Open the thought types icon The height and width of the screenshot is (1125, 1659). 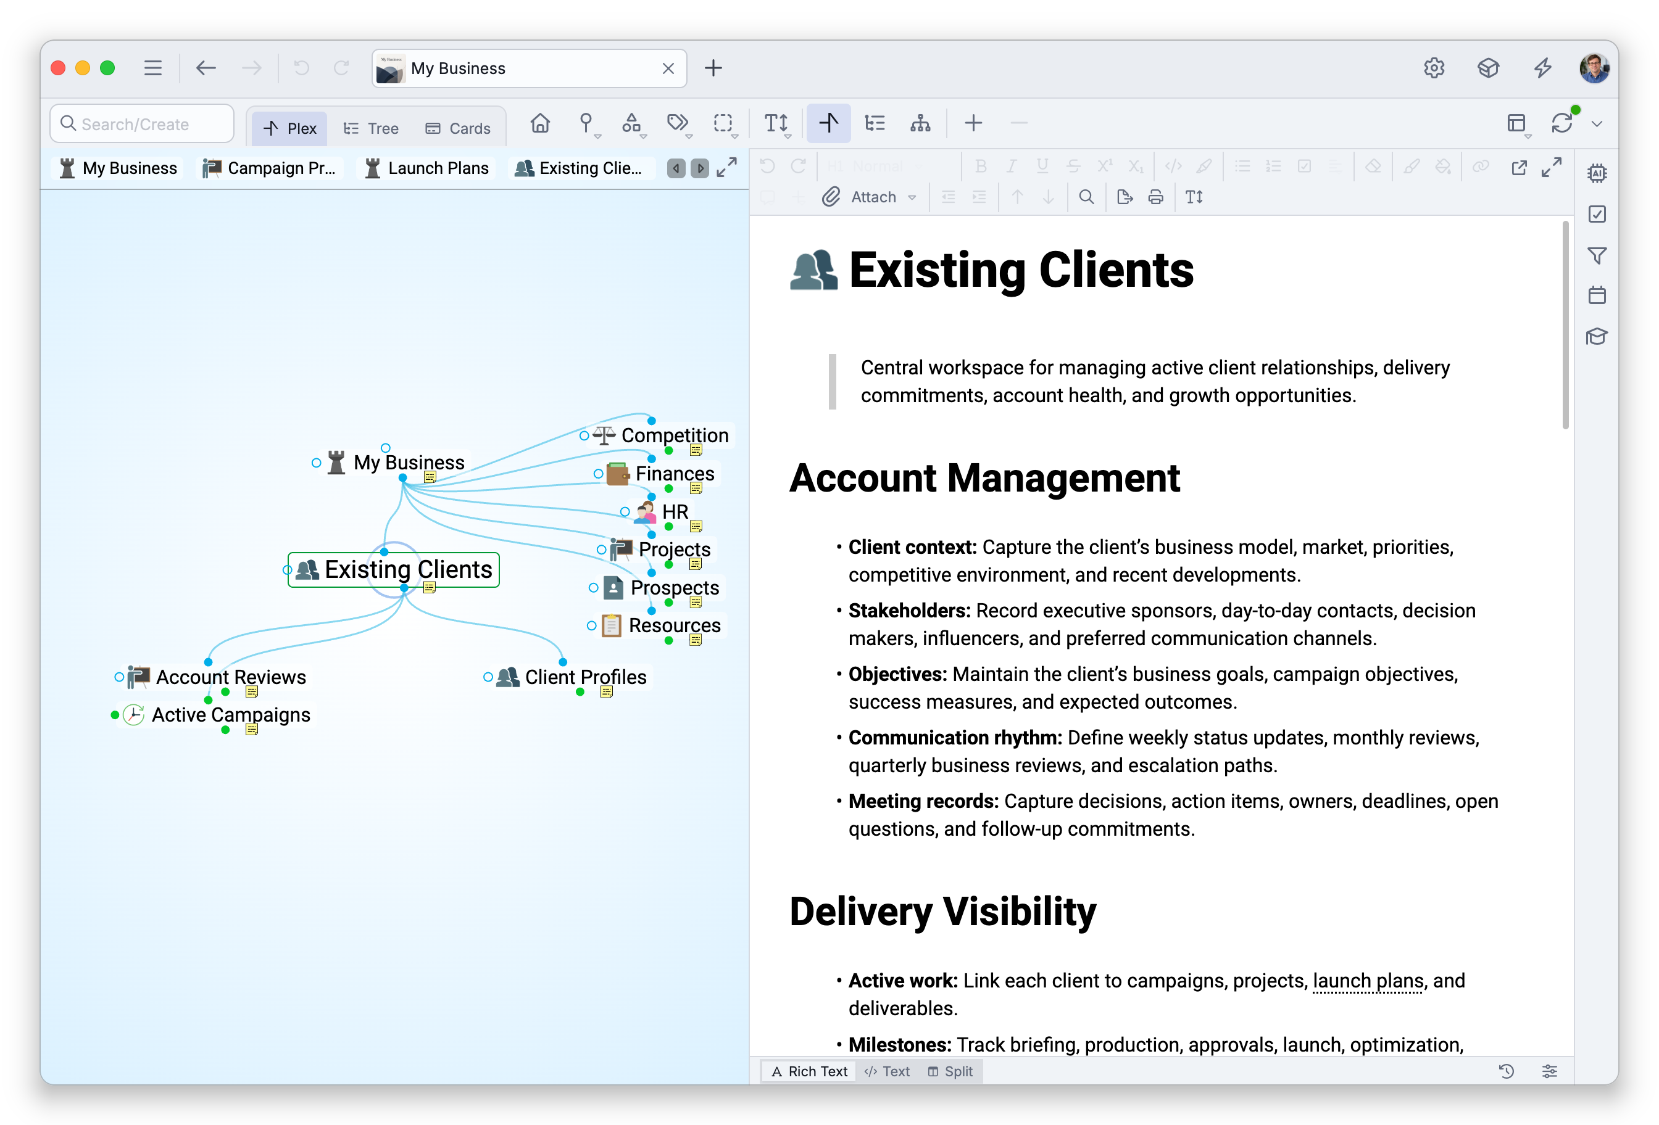pyautogui.click(x=631, y=123)
